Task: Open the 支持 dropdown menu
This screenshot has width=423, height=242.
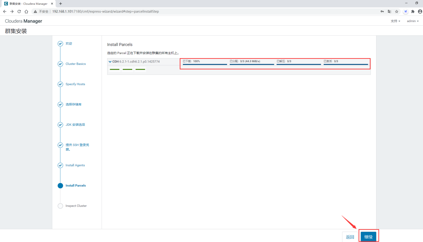Action: tap(395, 21)
